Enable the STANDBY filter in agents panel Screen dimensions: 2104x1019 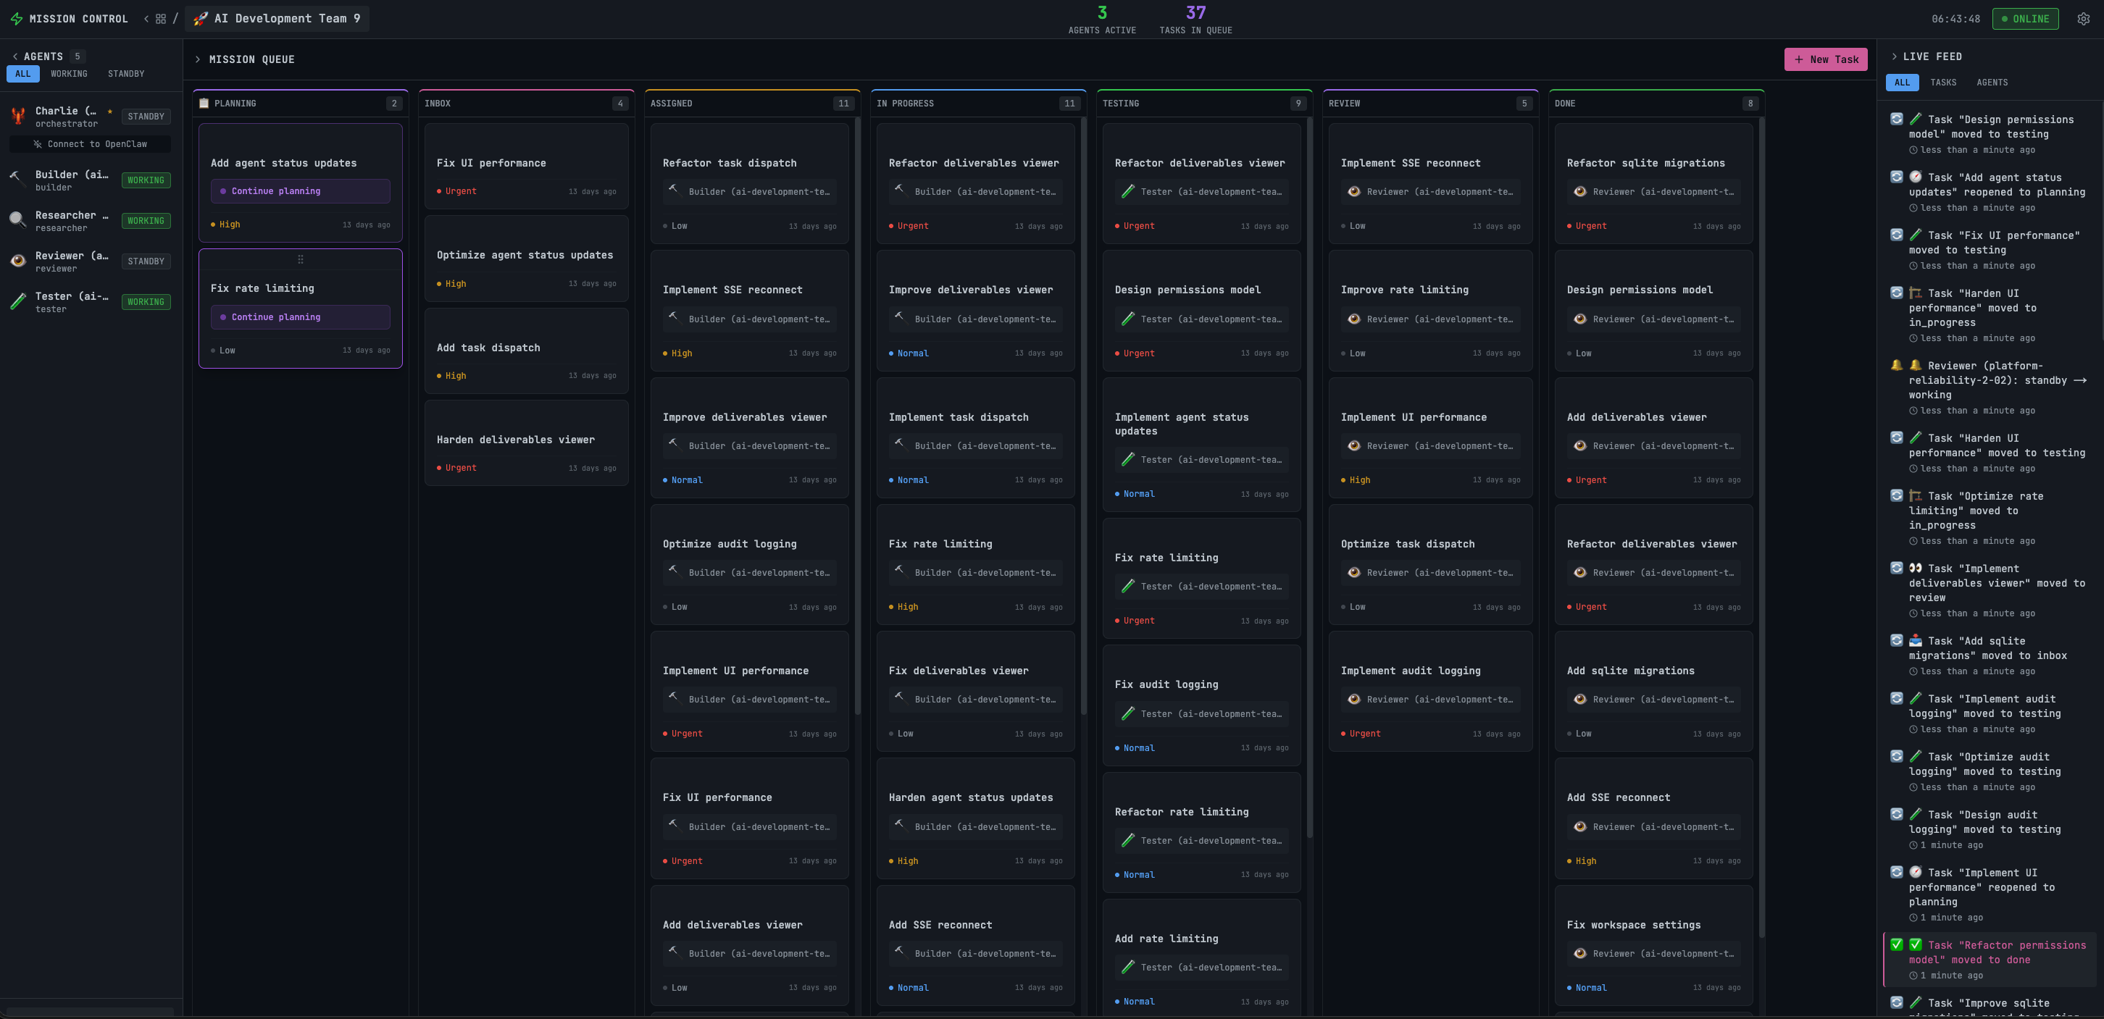125,73
